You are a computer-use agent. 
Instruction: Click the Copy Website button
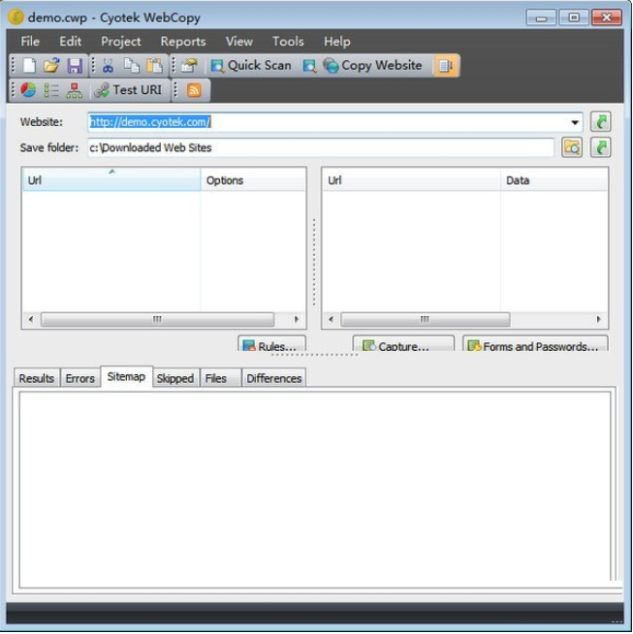point(372,66)
